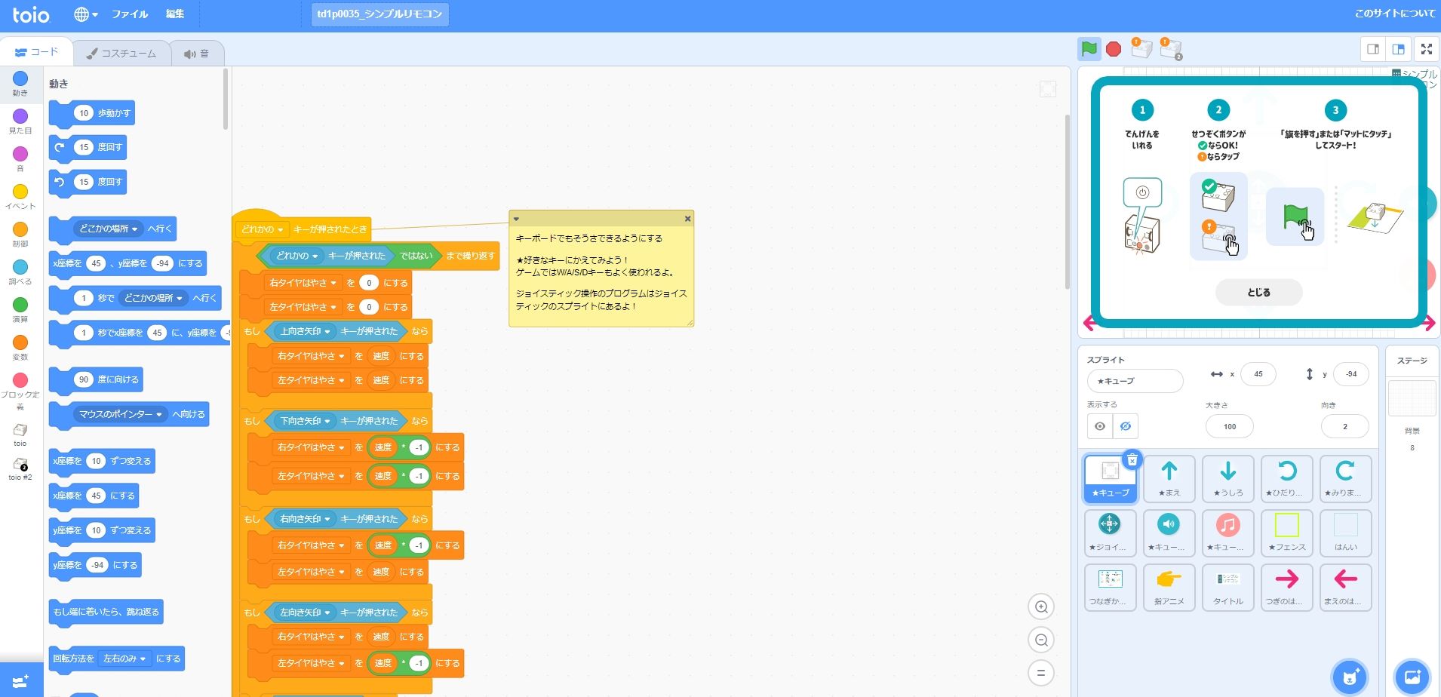Open 右向き矢印 key dropdown
Screen dimensions: 1441x697
coord(305,519)
